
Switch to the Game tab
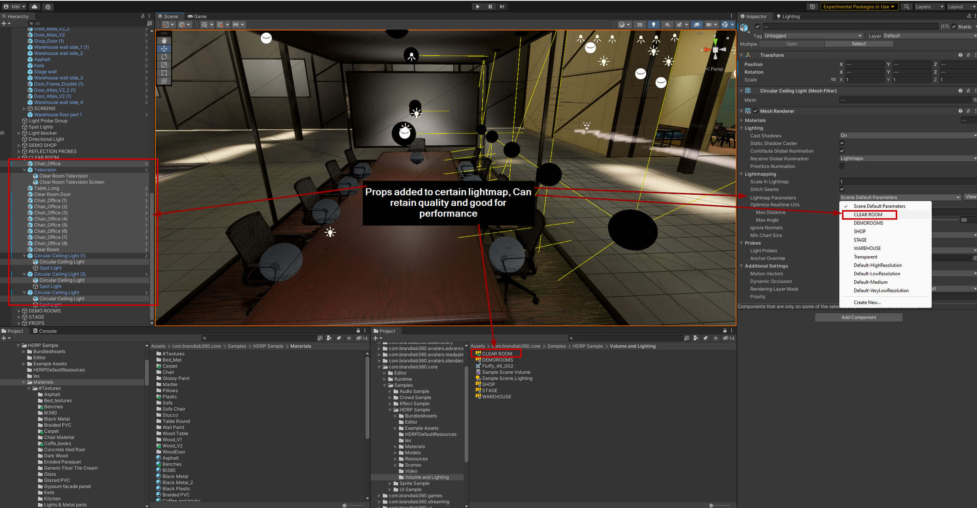[197, 16]
